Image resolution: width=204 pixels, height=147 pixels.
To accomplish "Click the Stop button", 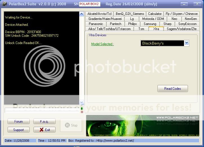I will point(71,125).
